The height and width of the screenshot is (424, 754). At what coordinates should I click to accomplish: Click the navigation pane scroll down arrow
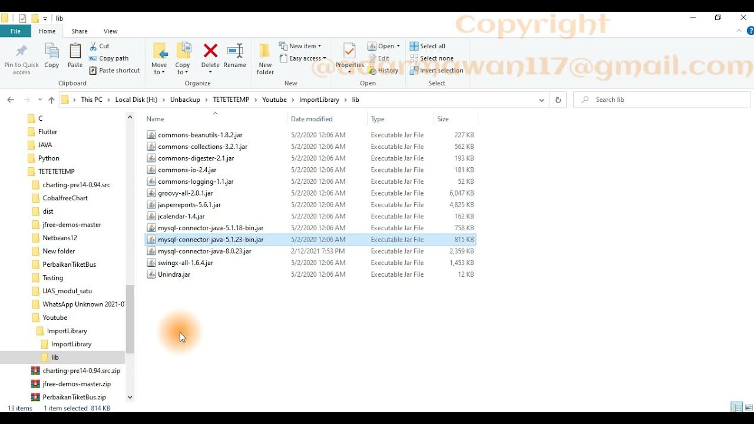130,397
